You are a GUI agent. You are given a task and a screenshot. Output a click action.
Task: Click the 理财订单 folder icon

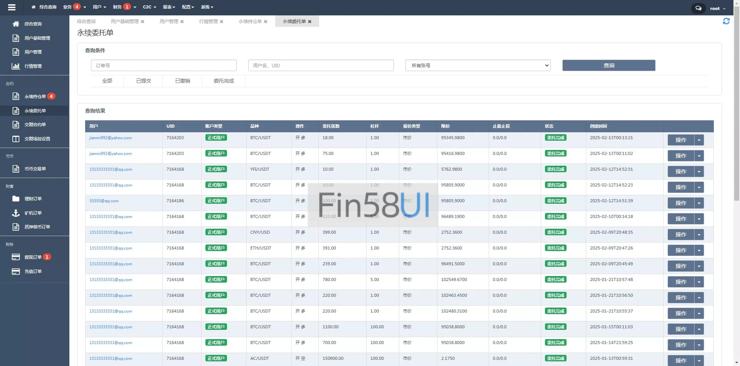(x=16, y=199)
